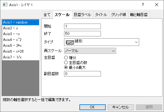164x112 pixels.
Task: Switch to the スケール tab
Action: 62,15
